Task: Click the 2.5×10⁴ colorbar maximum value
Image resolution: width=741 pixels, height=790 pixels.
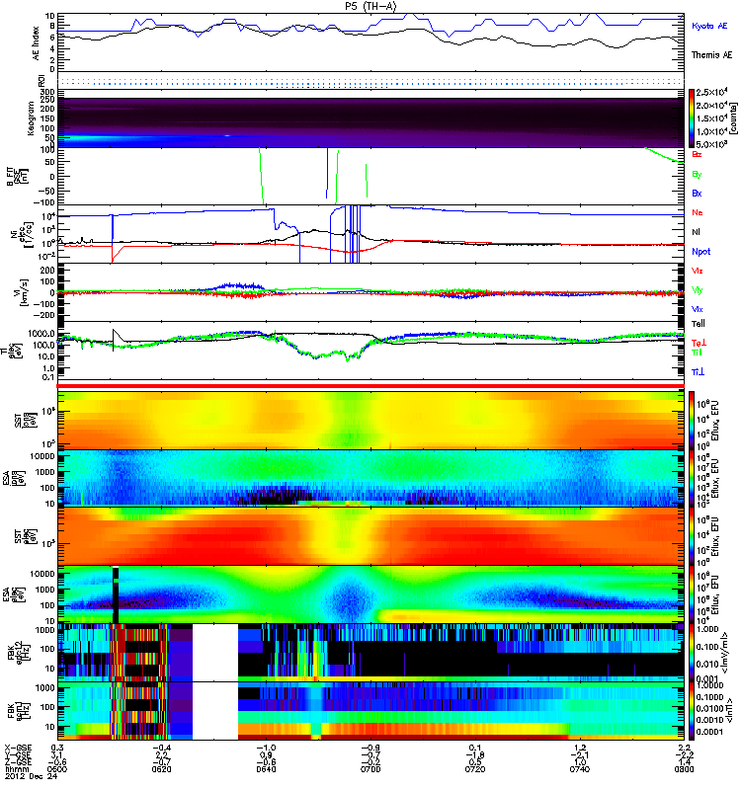Action: [x=711, y=92]
